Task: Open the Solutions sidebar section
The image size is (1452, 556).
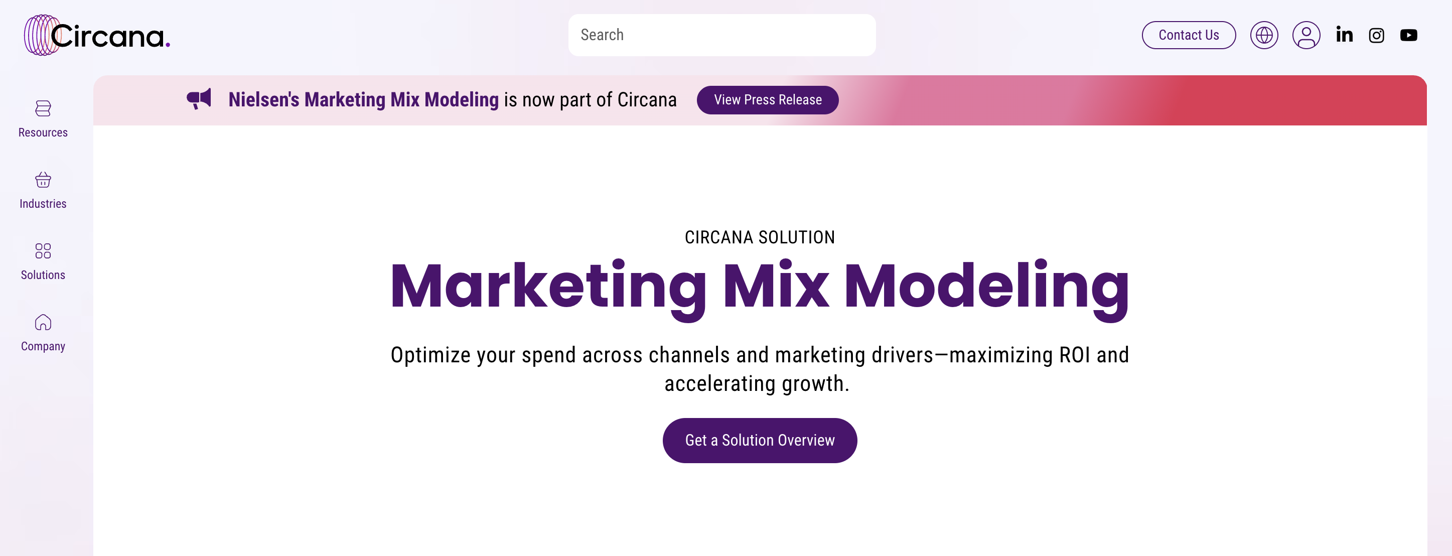Action: click(x=43, y=274)
